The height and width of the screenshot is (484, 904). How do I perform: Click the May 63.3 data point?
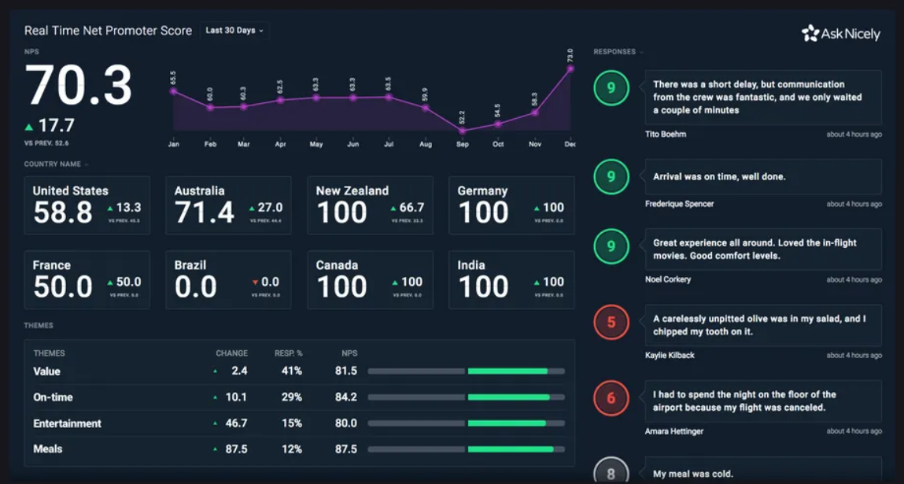(316, 98)
